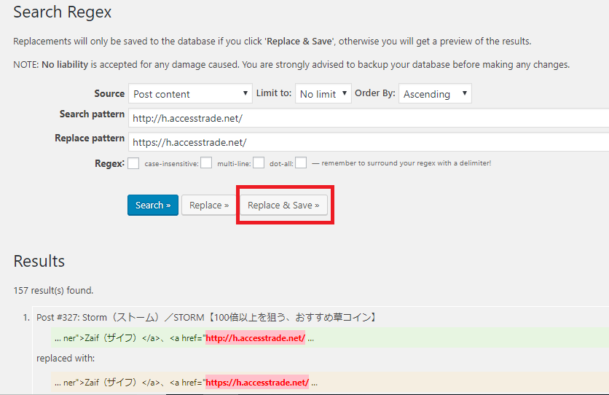Toggle the dot-all checkbox

[301, 163]
